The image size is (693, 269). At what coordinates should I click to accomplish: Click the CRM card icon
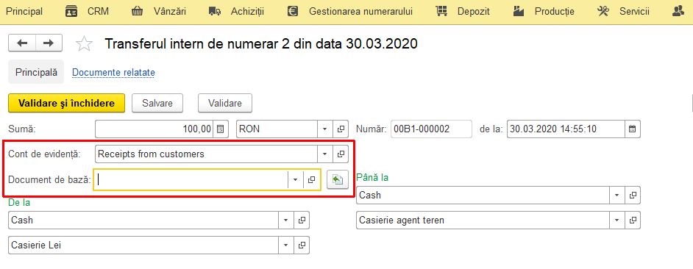coord(71,12)
